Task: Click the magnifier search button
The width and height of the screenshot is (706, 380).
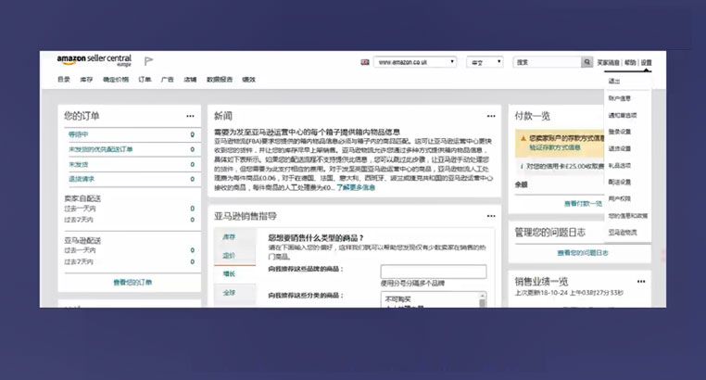Action: [x=586, y=62]
